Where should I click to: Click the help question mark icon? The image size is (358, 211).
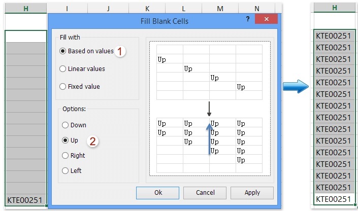click(x=248, y=19)
